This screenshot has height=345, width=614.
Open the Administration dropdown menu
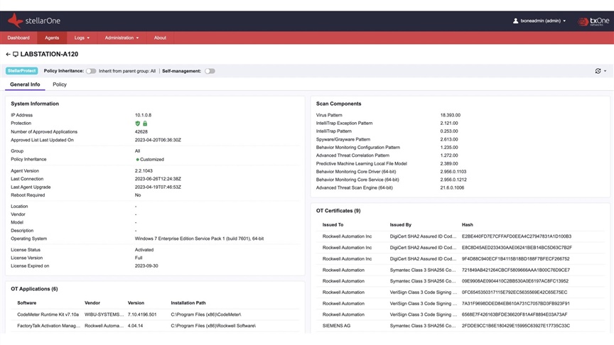tap(122, 38)
